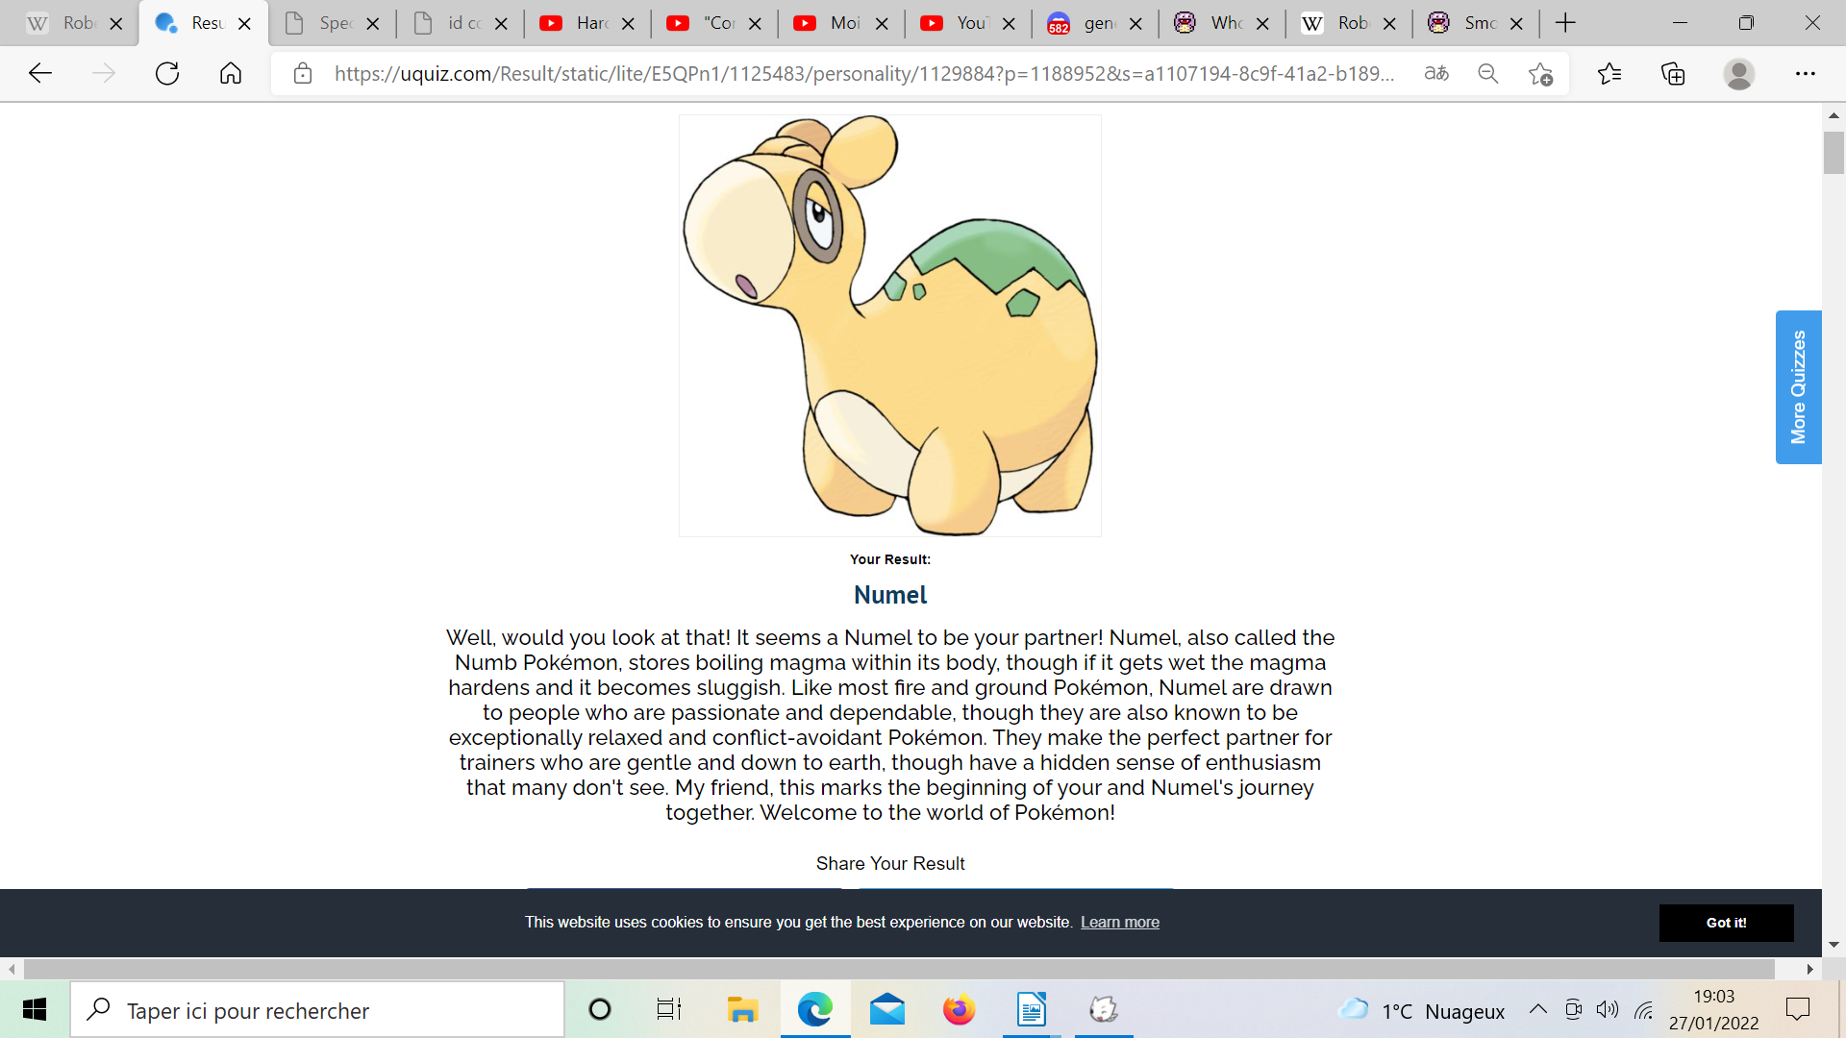
Task: Click the back navigation arrow
Action: [x=40, y=73]
